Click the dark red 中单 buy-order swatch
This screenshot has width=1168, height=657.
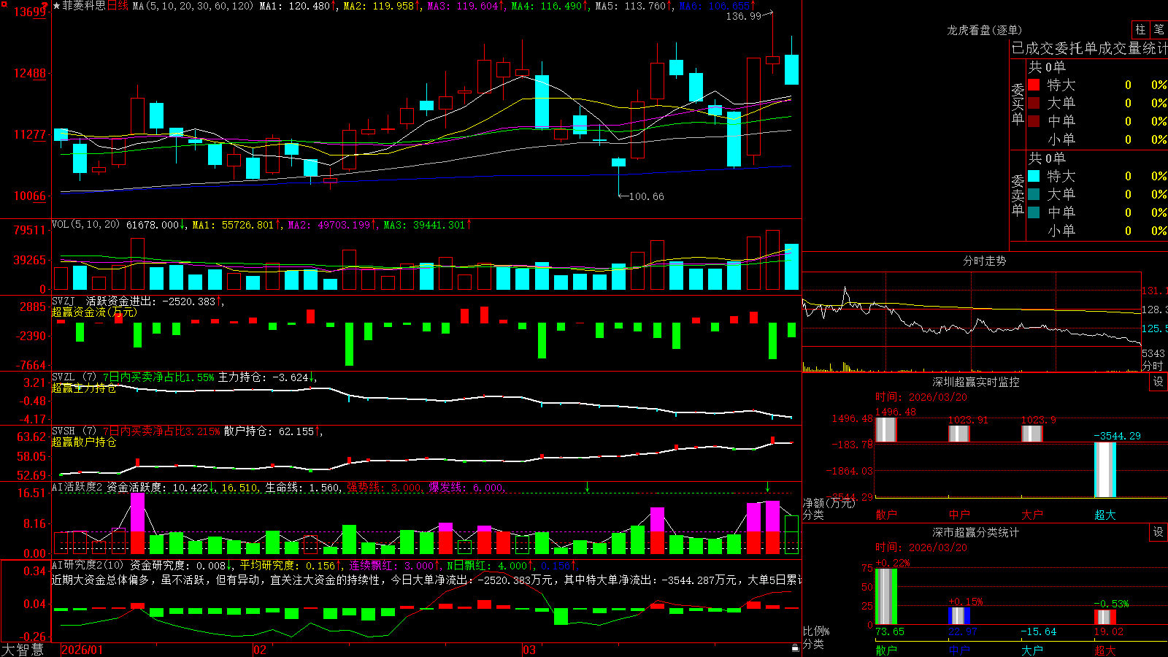click(1034, 121)
